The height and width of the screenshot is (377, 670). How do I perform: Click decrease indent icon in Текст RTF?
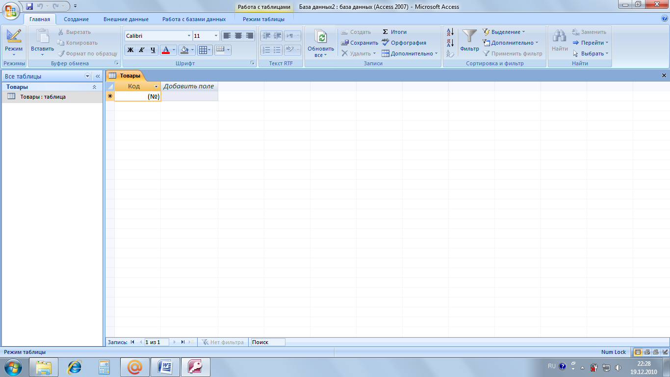pos(266,36)
